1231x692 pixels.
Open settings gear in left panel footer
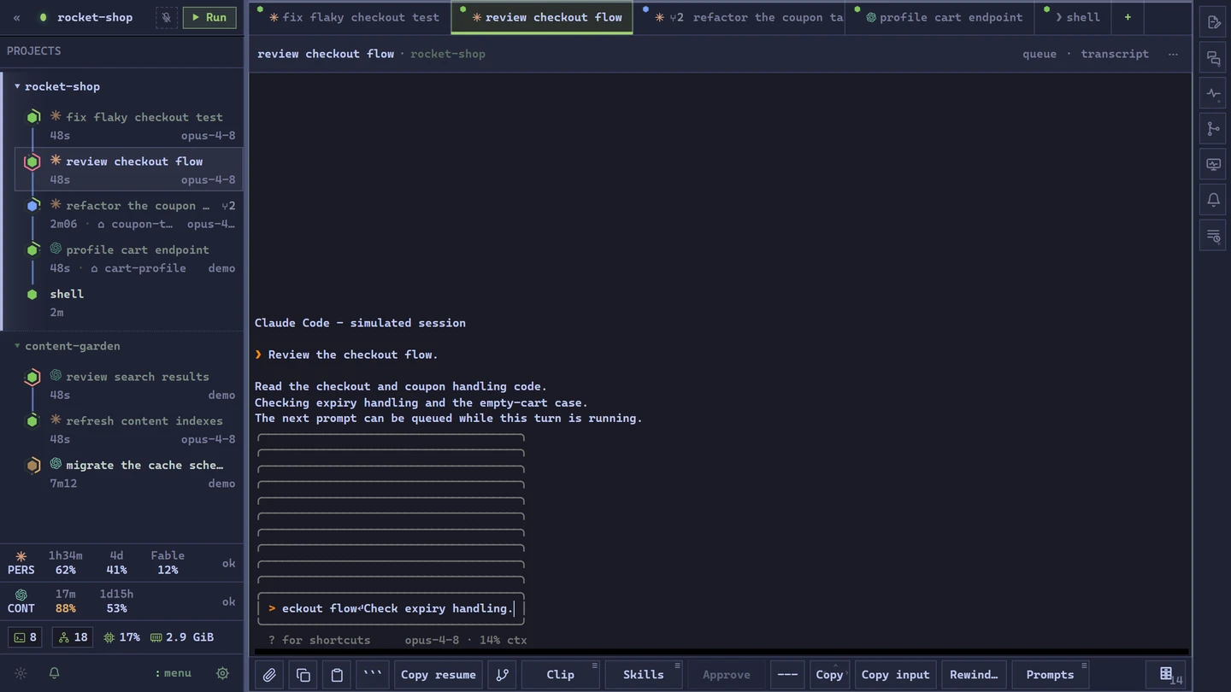[x=222, y=673]
